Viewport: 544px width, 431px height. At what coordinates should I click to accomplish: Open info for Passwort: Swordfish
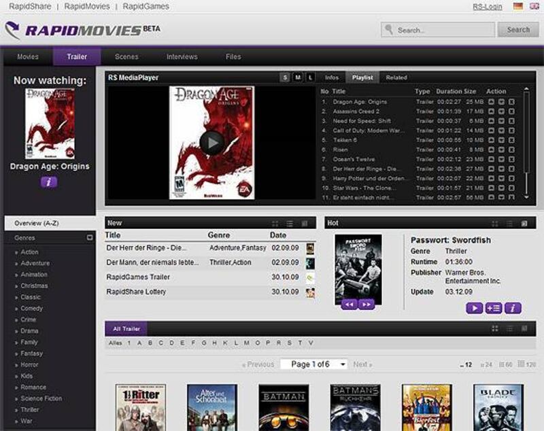click(x=513, y=308)
